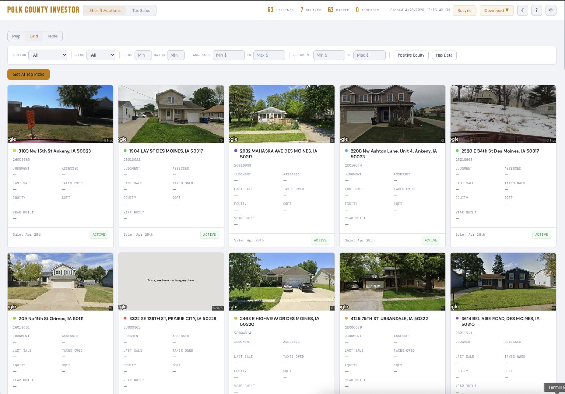Click Get AI Top Picks button
This screenshot has height=394, width=565.
point(29,74)
